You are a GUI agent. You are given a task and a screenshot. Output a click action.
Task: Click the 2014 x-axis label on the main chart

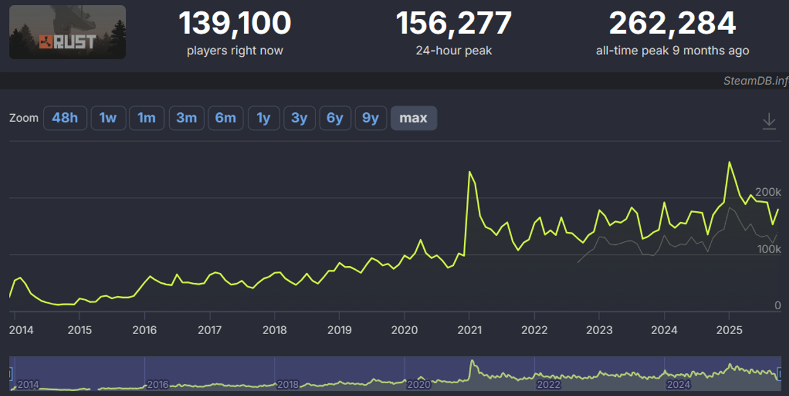(x=21, y=330)
